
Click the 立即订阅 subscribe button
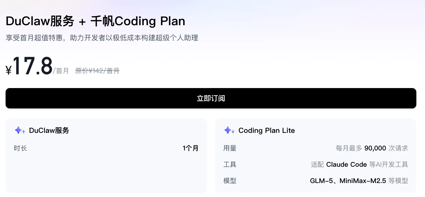coord(211,98)
